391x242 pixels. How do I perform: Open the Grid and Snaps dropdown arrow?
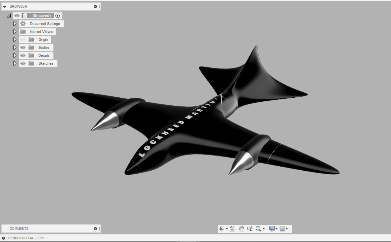coord(287,229)
